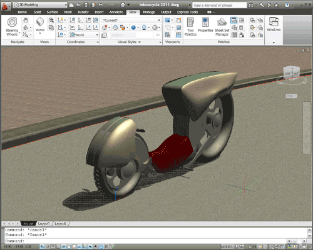The height and width of the screenshot is (250, 313).
Task: Click the Plot printer icon
Action: pyautogui.click(x=123, y=5)
